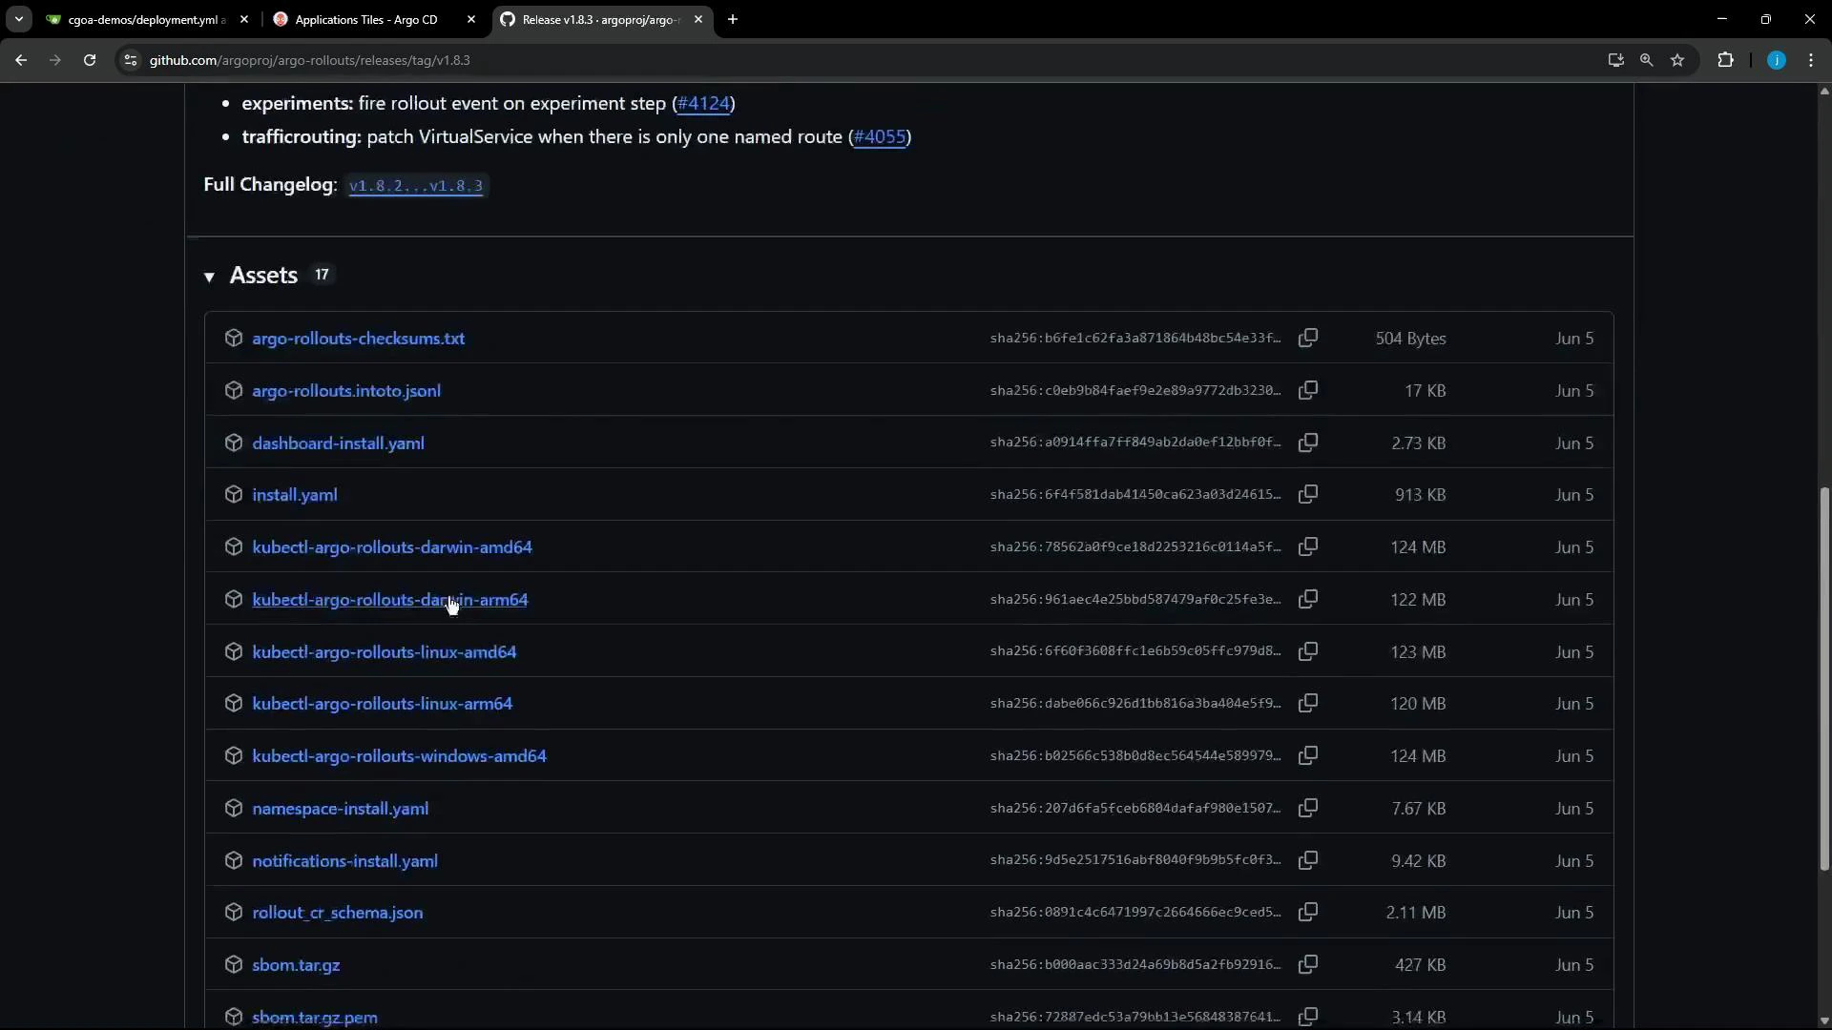Open tab search dropdown
Viewport: 1832px width, 1030px height.
[x=18, y=19]
